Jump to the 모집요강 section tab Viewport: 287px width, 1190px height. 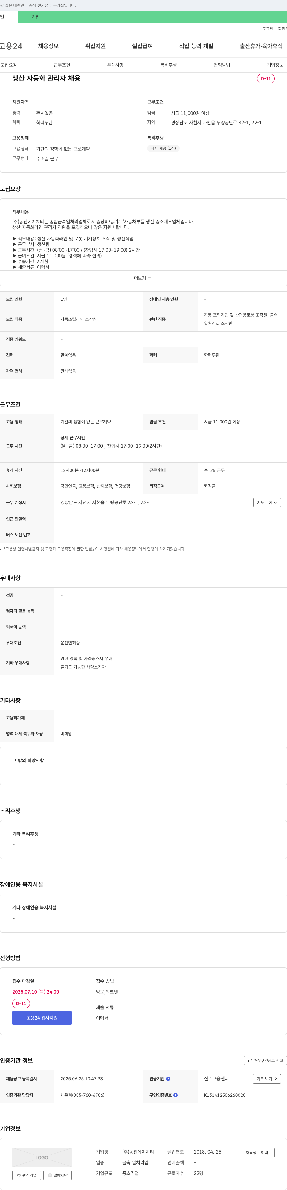point(8,65)
